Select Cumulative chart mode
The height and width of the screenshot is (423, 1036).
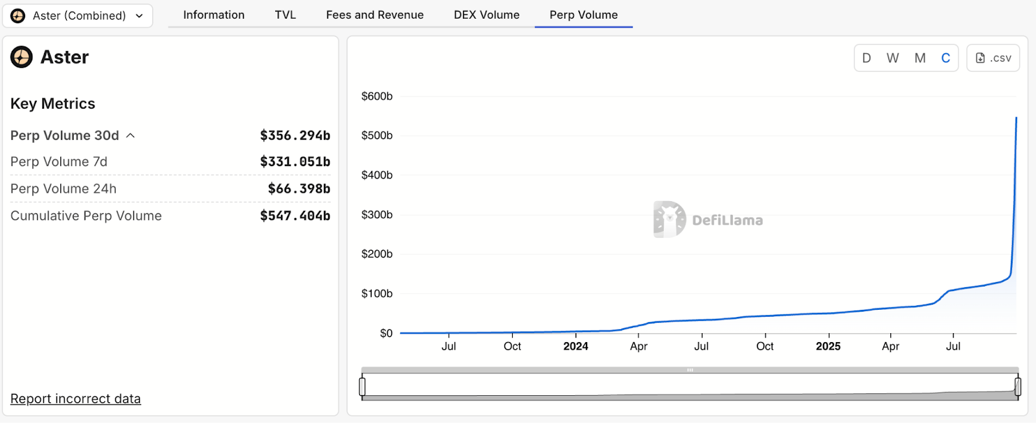tap(945, 58)
